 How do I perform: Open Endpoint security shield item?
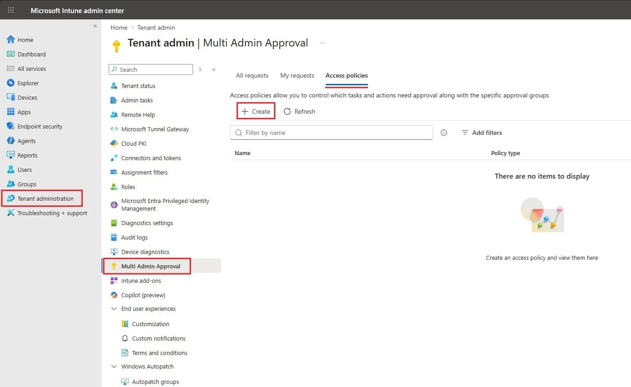pos(34,126)
